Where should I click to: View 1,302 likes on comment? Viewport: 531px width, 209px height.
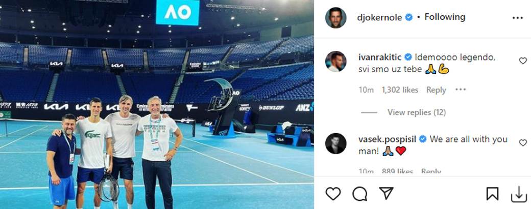point(400,90)
